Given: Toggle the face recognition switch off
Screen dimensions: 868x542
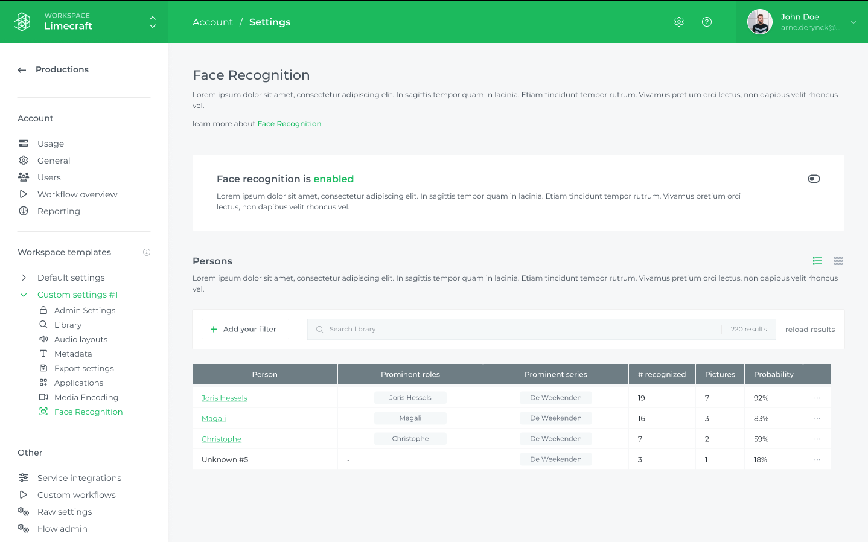Looking at the screenshot, I should (x=814, y=179).
